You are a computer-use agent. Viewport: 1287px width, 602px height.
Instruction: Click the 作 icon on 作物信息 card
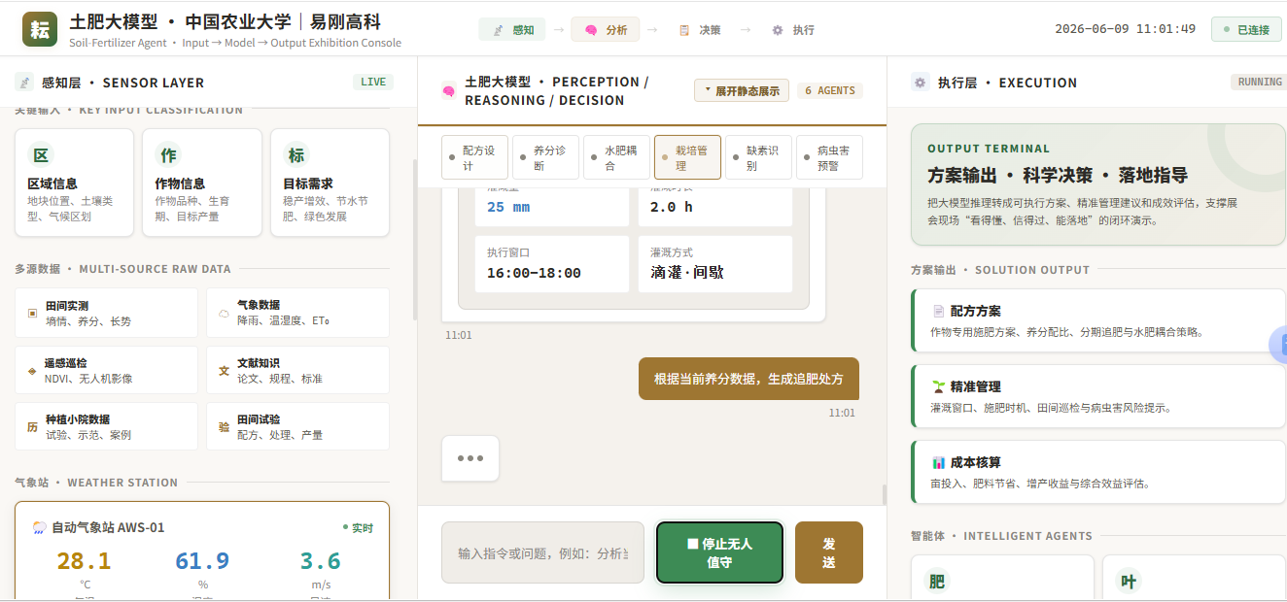coord(168,155)
